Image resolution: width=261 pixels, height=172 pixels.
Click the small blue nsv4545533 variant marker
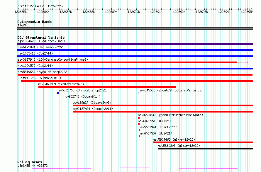coord(138,93)
